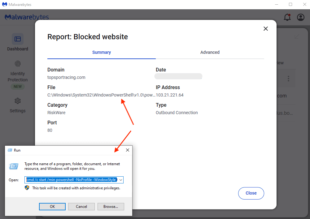310x219 pixels.
Task: Click the Malwarebytes logo in header
Action: [27, 17]
